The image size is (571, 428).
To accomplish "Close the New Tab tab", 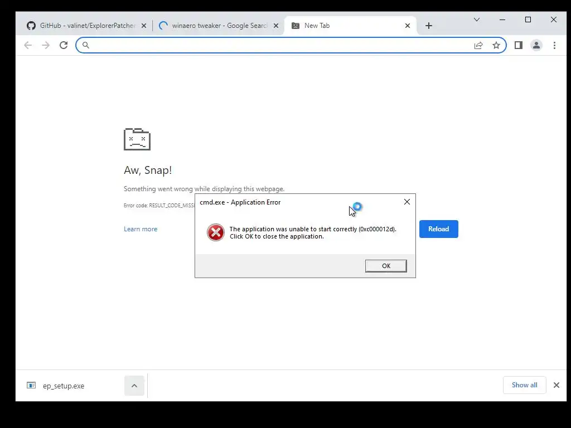I will pyautogui.click(x=408, y=26).
